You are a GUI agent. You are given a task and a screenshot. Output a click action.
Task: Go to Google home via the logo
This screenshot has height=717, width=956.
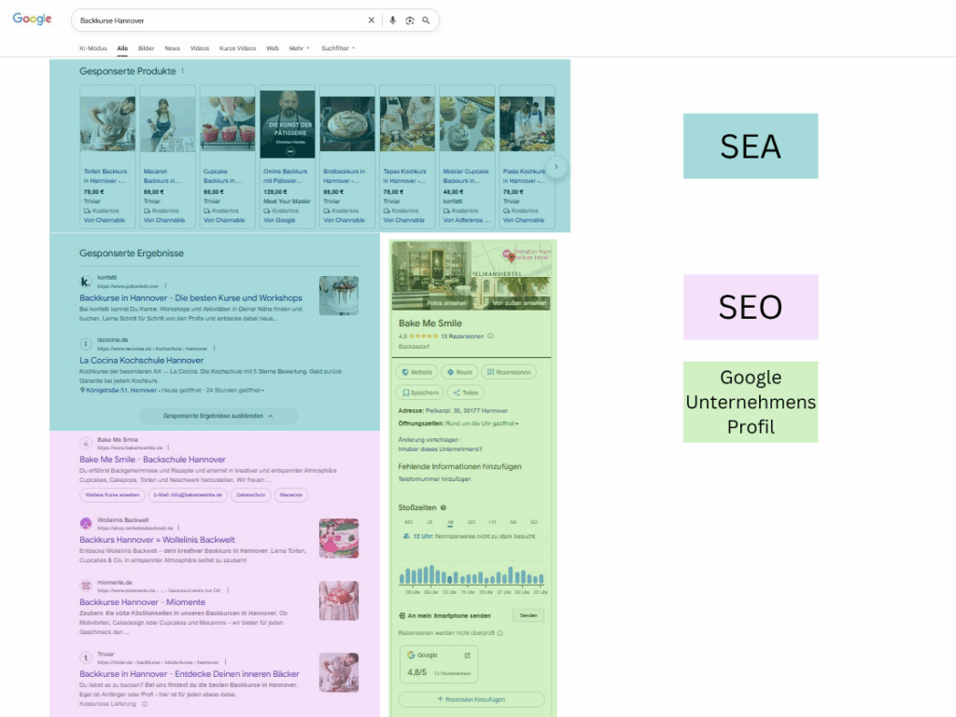pos(32,20)
